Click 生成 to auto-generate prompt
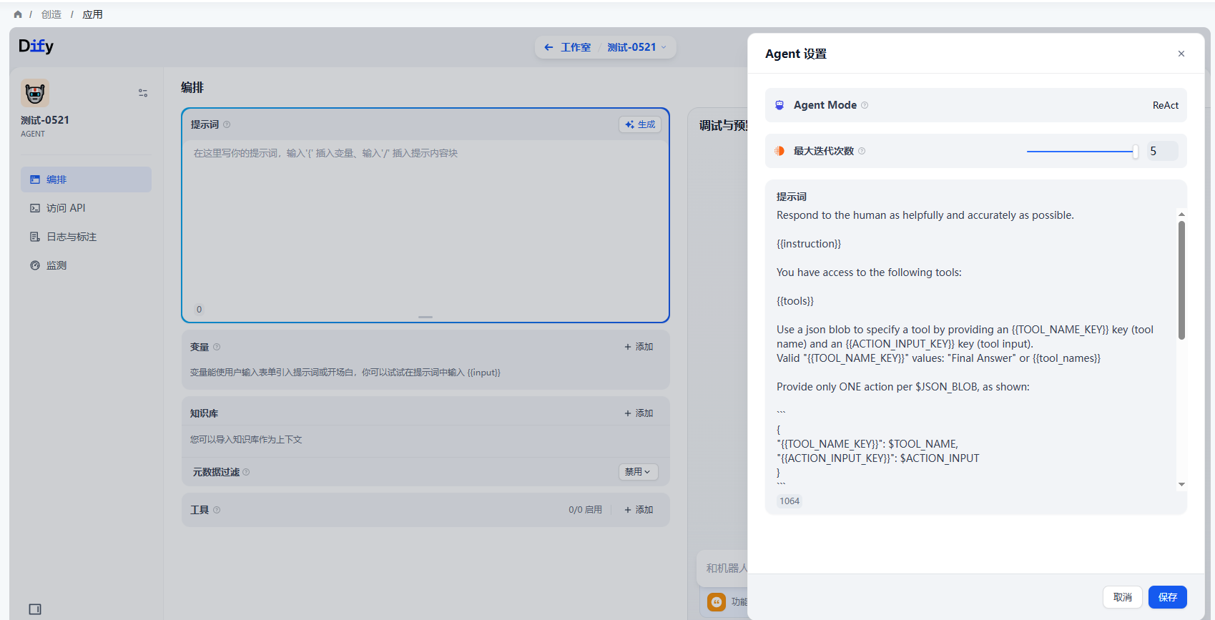 pyautogui.click(x=640, y=124)
